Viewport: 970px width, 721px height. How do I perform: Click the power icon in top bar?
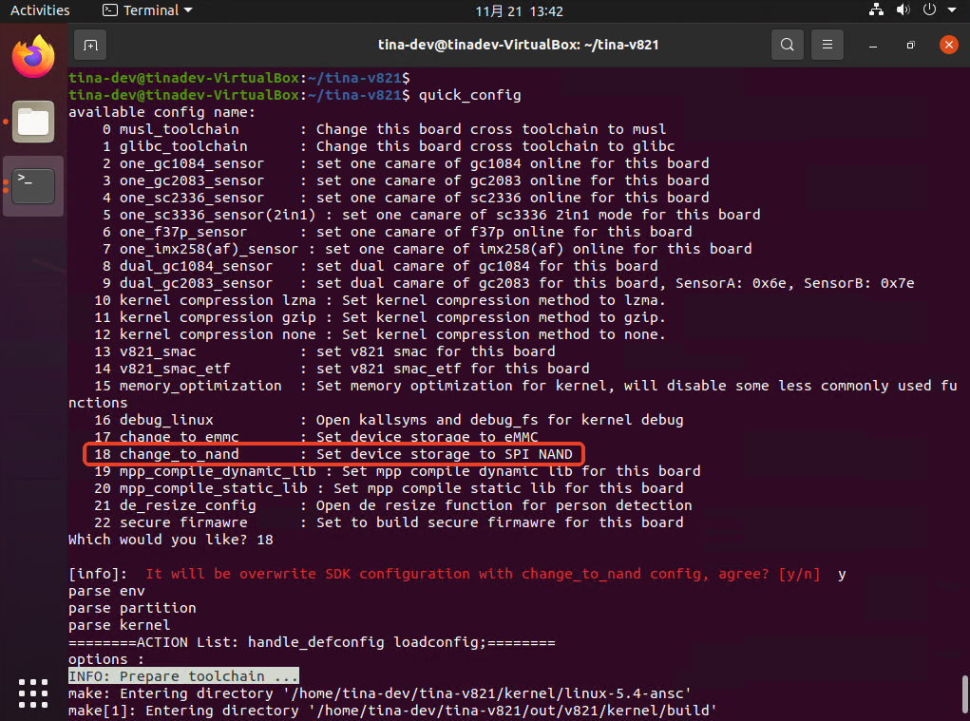[928, 10]
